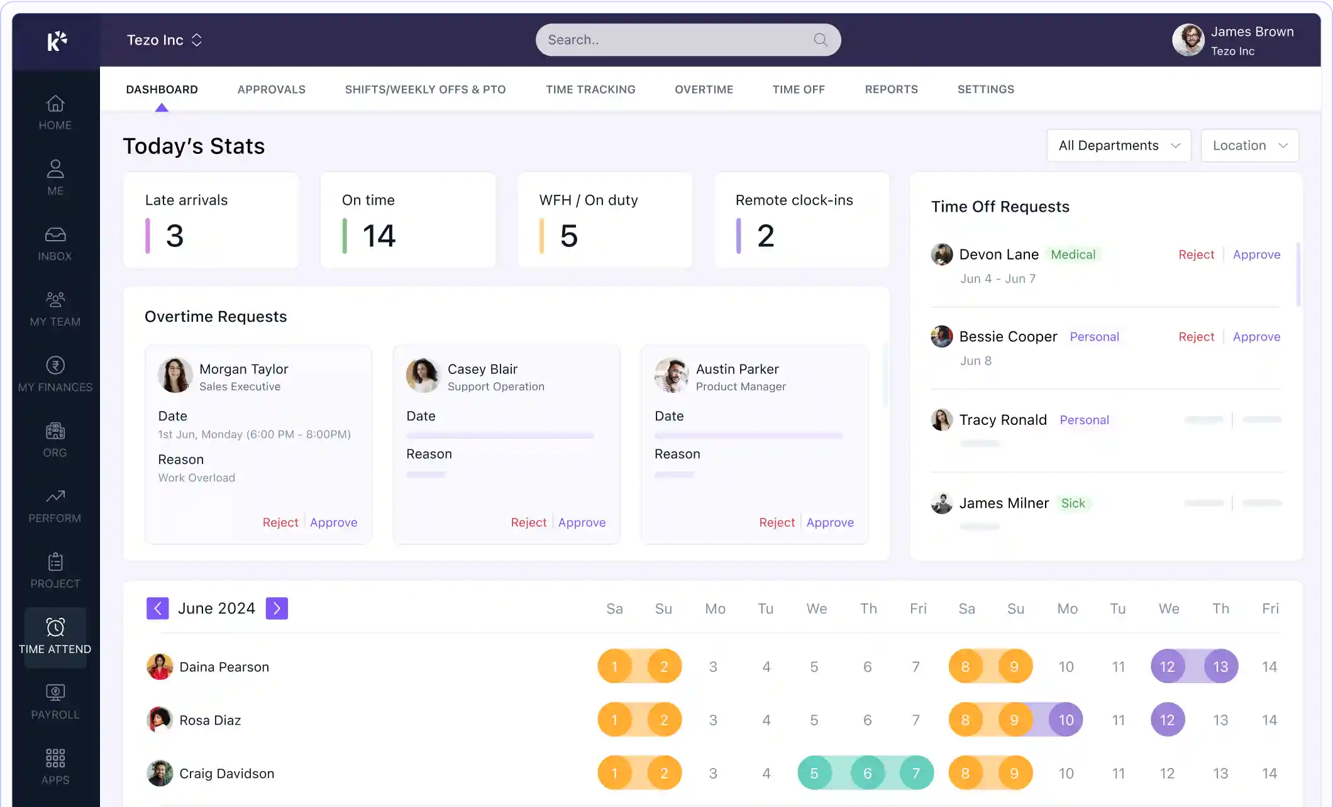Open the Home sidebar icon
The height and width of the screenshot is (807, 1333).
[x=55, y=104]
